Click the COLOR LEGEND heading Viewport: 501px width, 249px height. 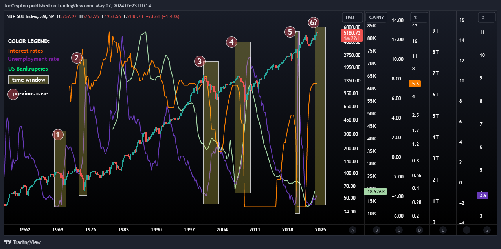coord(29,42)
